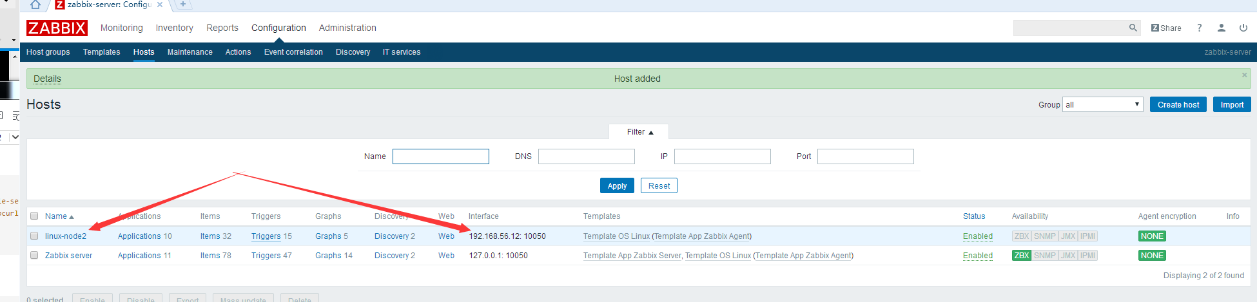The height and width of the screenshot is (302, 1257).
Task: Click the ZABBIX logo
Action: pyautogui.click(x=57, y=28)
